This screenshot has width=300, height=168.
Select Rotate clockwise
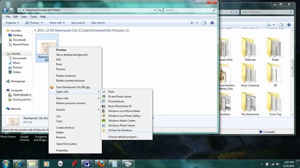click(x=75, y=76)
